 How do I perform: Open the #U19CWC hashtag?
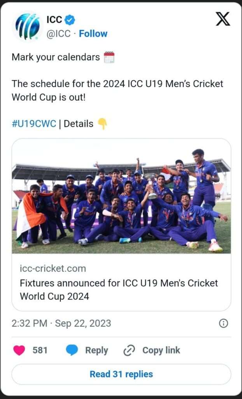pyautogui.click(x=34, y=124)
